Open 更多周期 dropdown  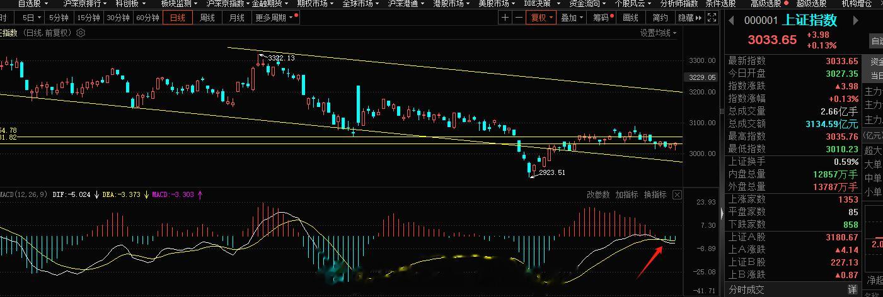275,18
